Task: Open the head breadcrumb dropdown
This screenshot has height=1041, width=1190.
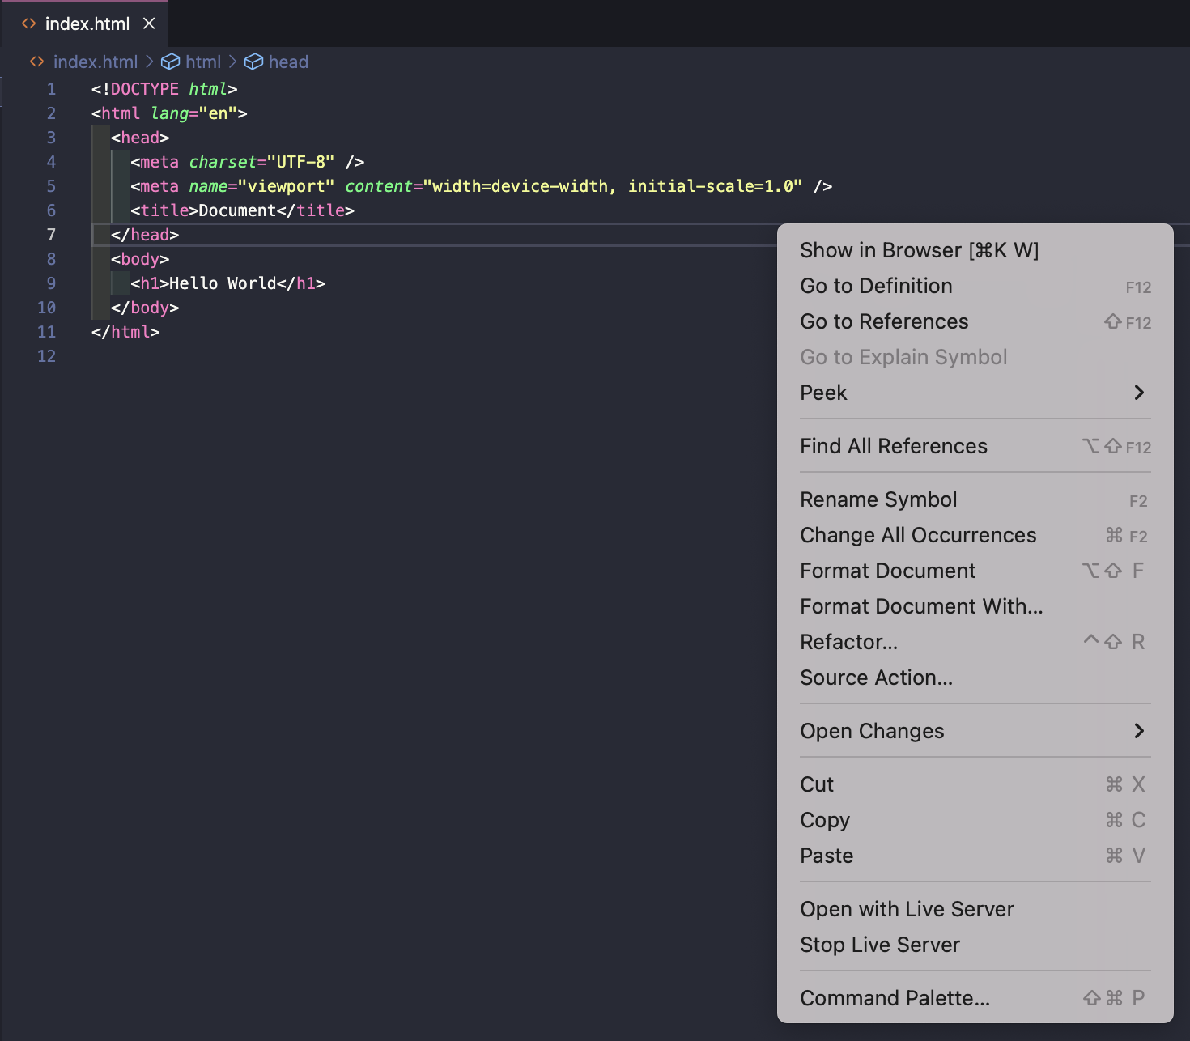Action: coord(288,62)
